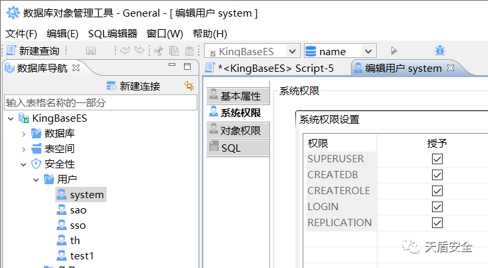Click New Connection (新建连接) in navigator
488x268 pixels.
coord(133,86)
